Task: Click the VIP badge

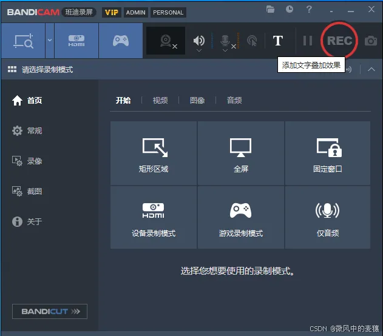Action: click(x=112, y=13)
